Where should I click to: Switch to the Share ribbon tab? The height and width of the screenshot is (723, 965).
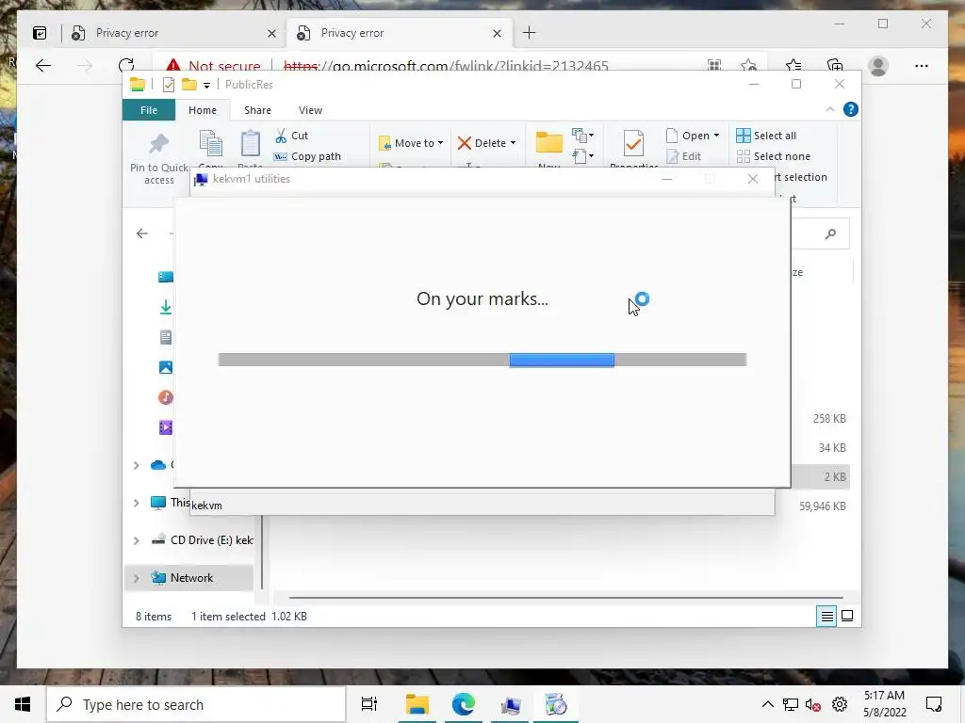257,110
